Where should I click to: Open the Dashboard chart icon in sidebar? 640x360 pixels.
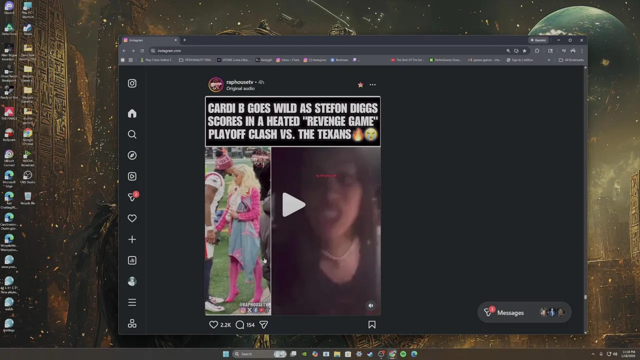pyautogui.click(x=132, y=260)
